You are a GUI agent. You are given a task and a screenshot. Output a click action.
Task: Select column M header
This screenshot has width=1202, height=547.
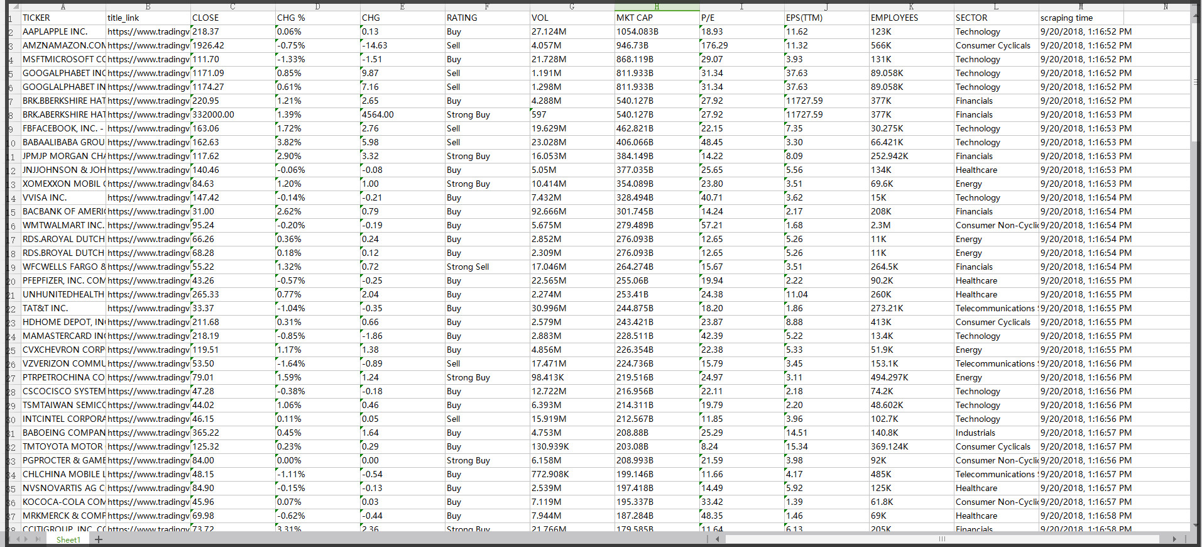click(x=1081, y=7)
